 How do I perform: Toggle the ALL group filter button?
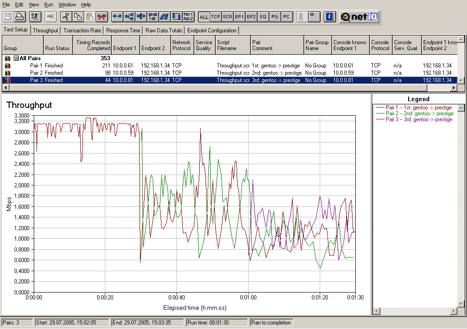pos(204,17)
